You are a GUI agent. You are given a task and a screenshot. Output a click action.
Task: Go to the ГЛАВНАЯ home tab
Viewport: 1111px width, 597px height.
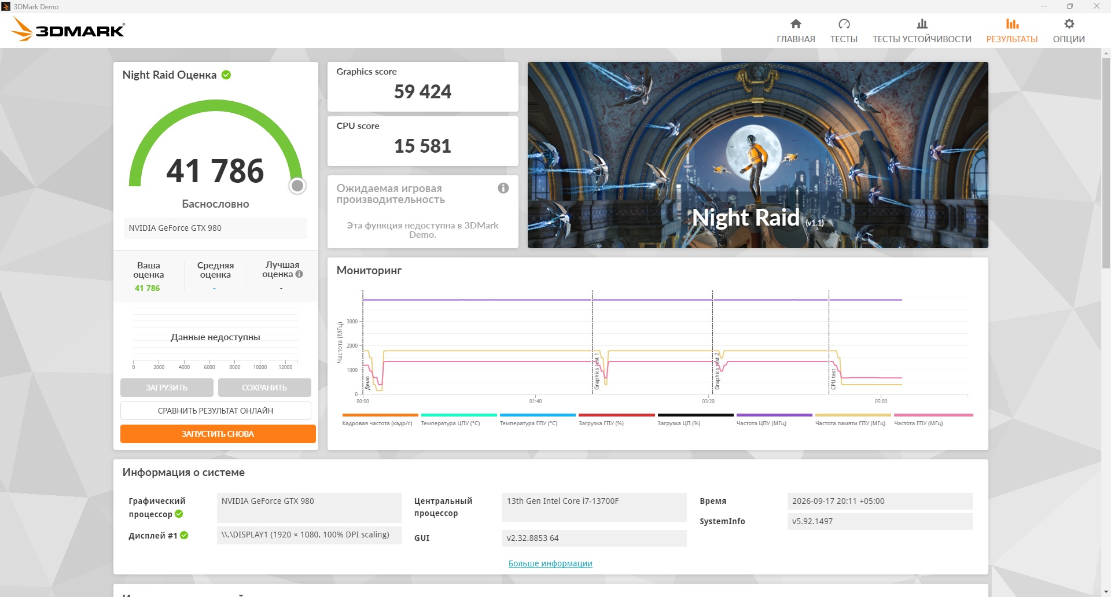(796, 31)
